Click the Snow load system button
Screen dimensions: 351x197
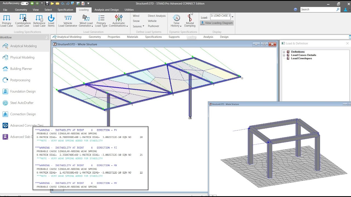(x=136, y=21)
